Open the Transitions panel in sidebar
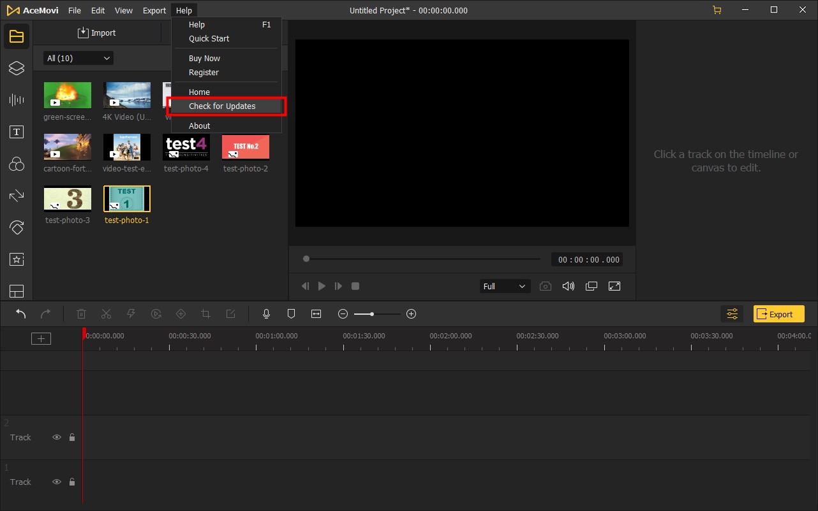The width and height of the screenshot is (818, 511). 17,196
